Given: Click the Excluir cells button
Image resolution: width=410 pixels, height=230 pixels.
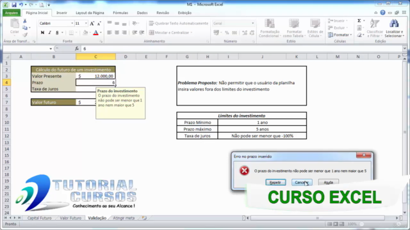Looking at the screenshot, I should point(338,27).
